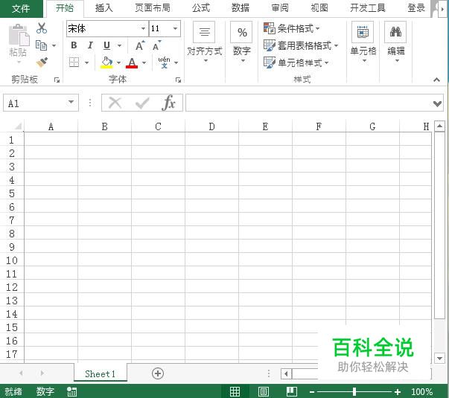Open Cell Styles (单元格样式)
The height and width of the screenshot is (398, 449).
point(296,62)
